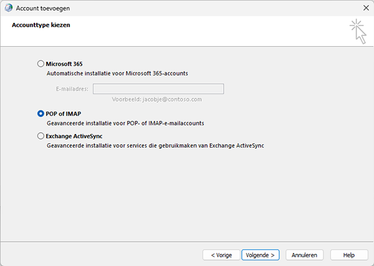Select the Microsoft 365 radio button

pos(41,64)
